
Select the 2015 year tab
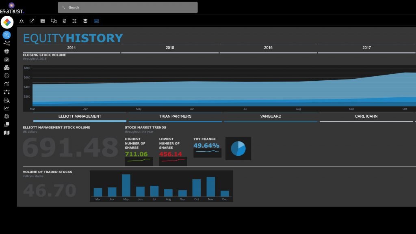[x=170, y=48]
